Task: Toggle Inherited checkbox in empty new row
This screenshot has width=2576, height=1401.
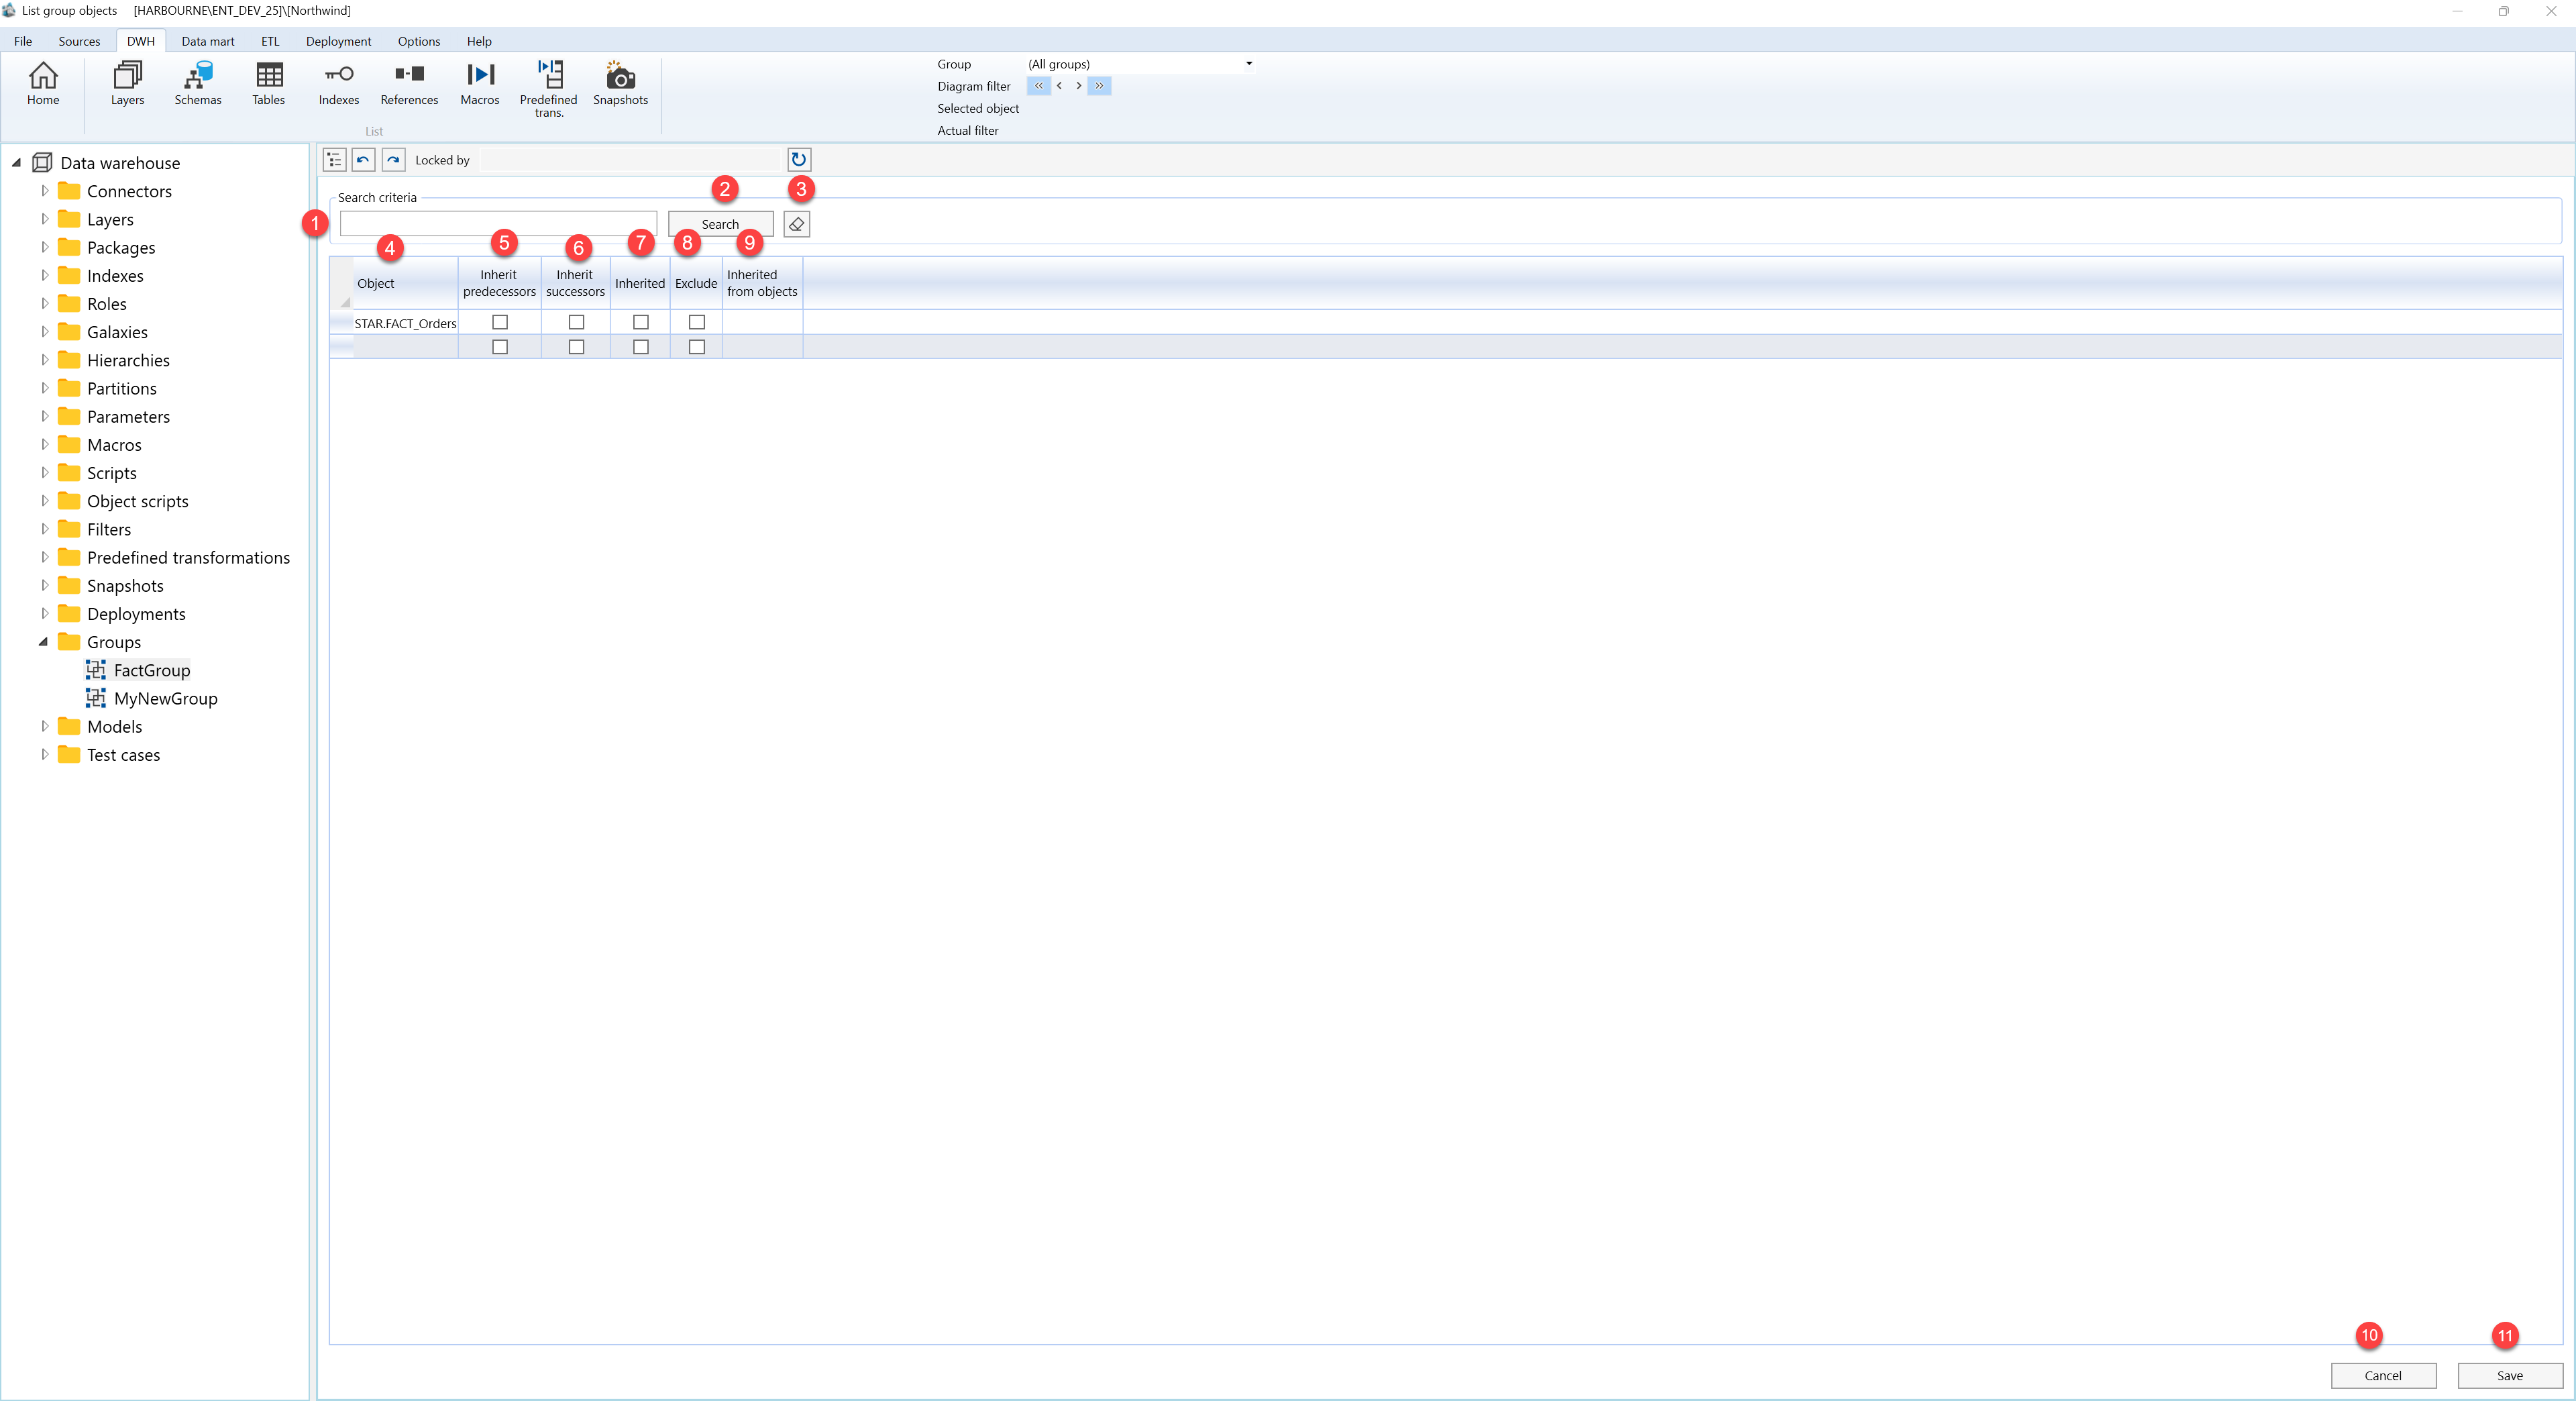Action: pyautogui.click(x=641, y=347)
